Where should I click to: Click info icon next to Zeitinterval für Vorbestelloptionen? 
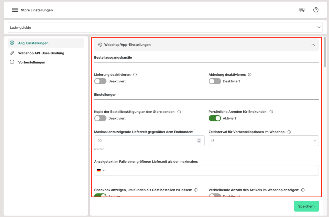[x=289, y=132]
